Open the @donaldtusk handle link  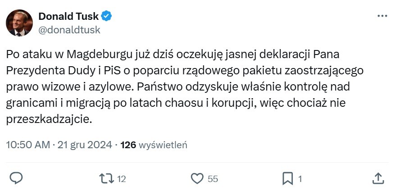(x=69, y=30)
